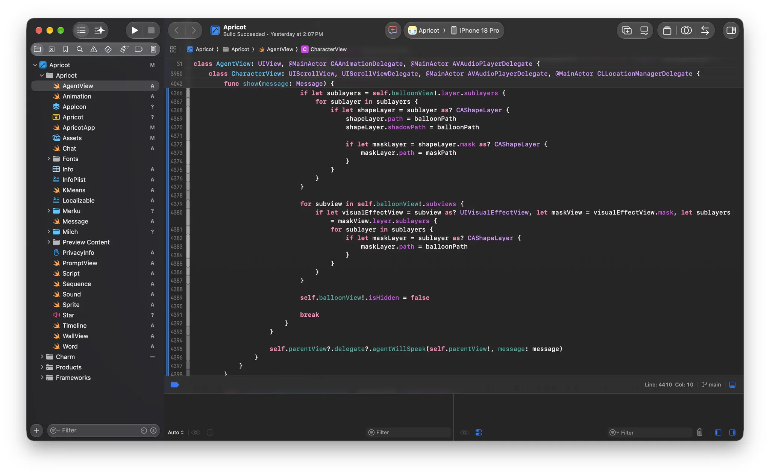Go forward in editor history
This screenshot has width=770, height=476.
point(194,30)
